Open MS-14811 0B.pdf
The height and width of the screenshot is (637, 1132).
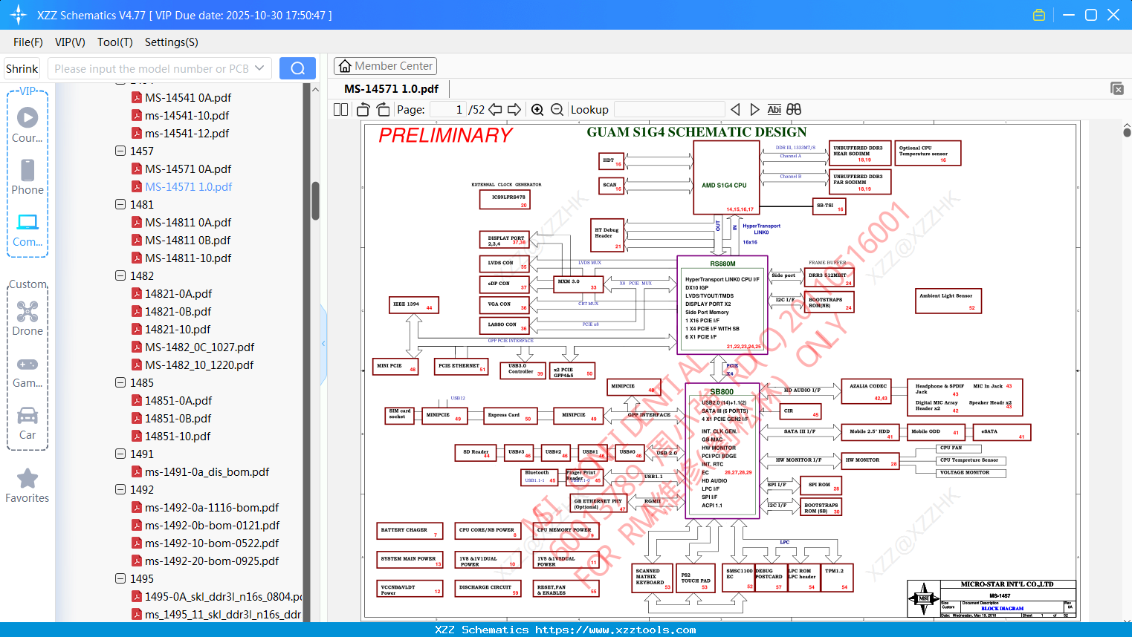187,240
